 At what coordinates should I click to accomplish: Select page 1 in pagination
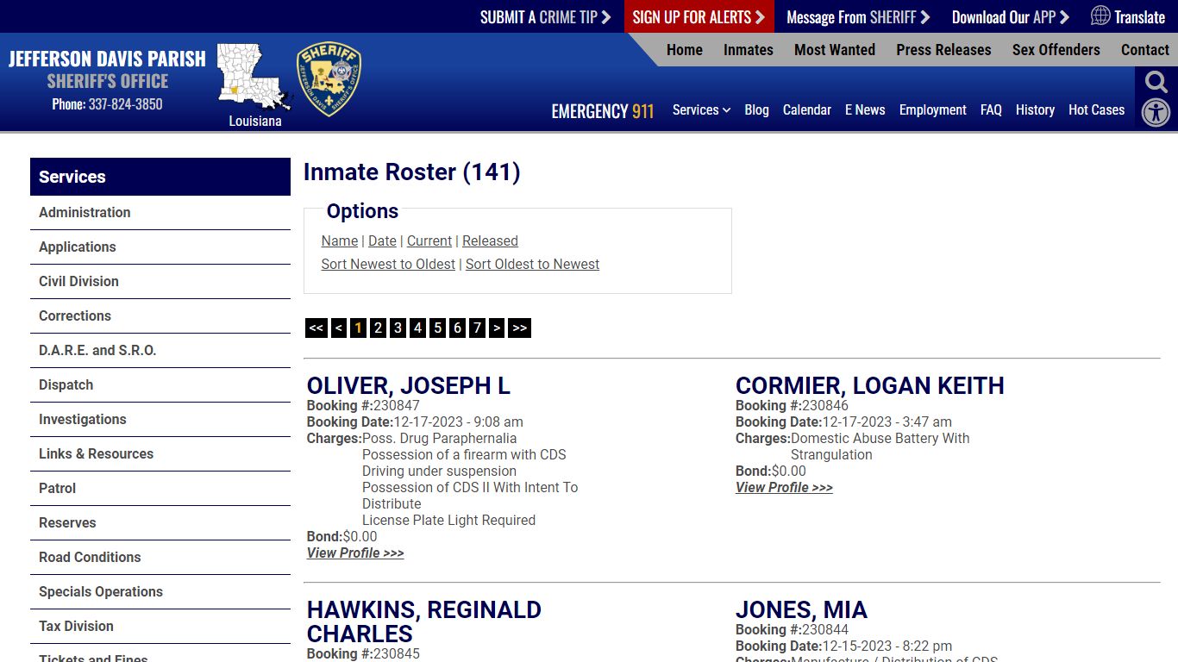(x=359, y=328)
